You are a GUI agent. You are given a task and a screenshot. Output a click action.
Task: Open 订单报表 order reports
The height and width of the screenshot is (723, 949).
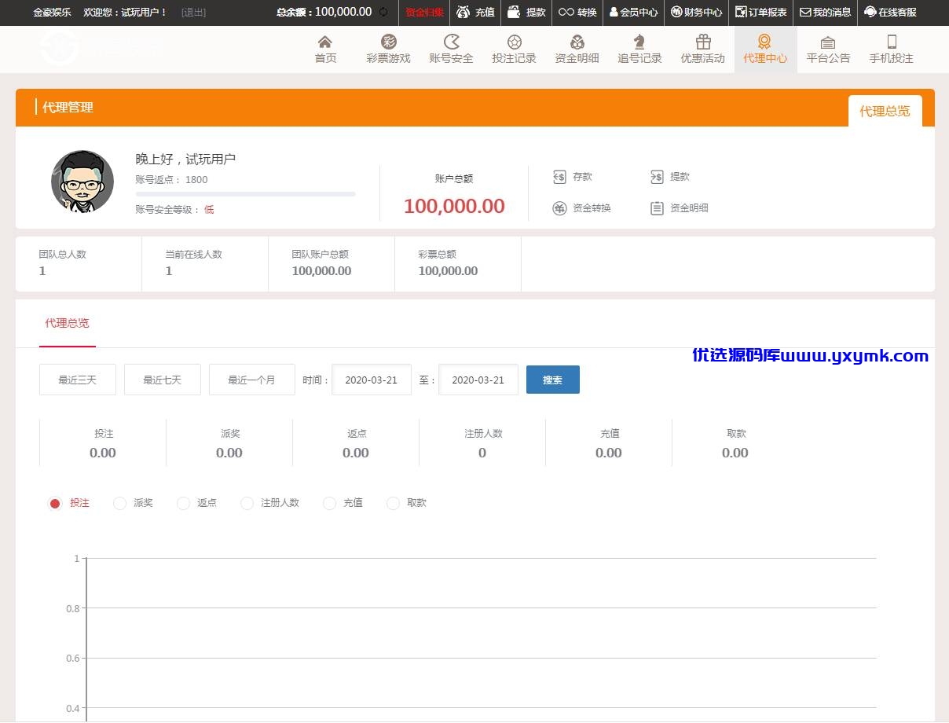click(761, 12)
